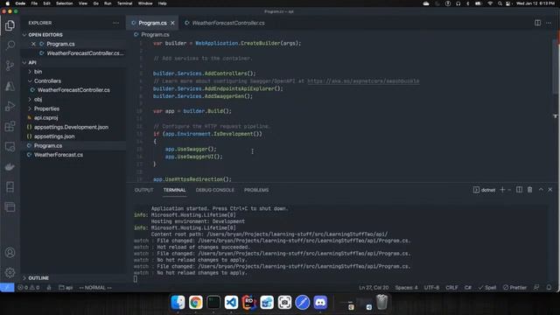The height and width of the screenshot is (315, 560).
Task: Select dotnet terminal instance label
Action: 484,190
